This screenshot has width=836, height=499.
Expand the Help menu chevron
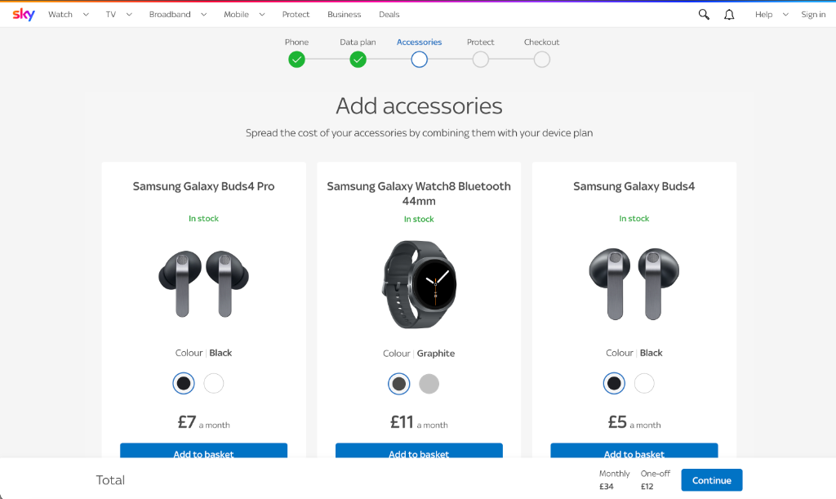[x=785, y=15]
